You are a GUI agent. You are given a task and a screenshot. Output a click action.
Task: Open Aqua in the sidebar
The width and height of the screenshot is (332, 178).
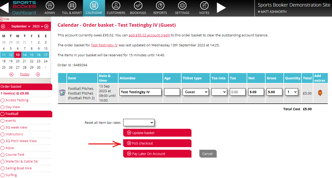[9, 148]
